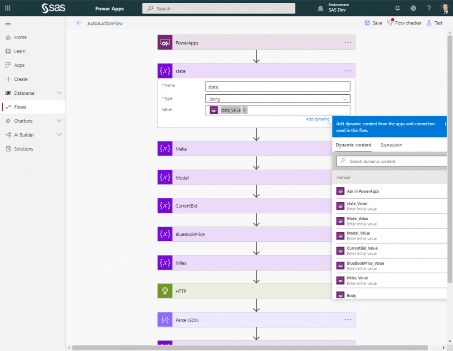Go to Home in the sidebar
Viewport: 453px width, 351px height.
[x=33, y=37]
